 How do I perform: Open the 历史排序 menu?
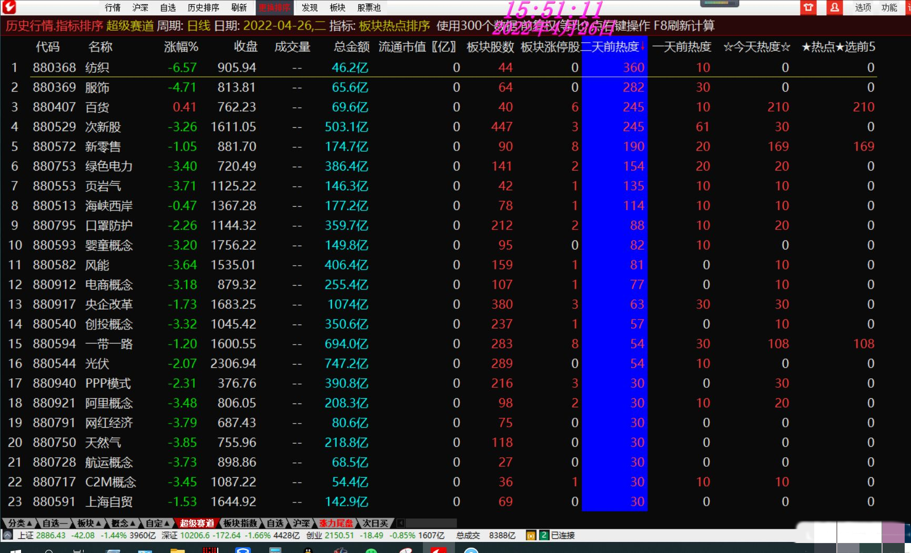[203, 7]
